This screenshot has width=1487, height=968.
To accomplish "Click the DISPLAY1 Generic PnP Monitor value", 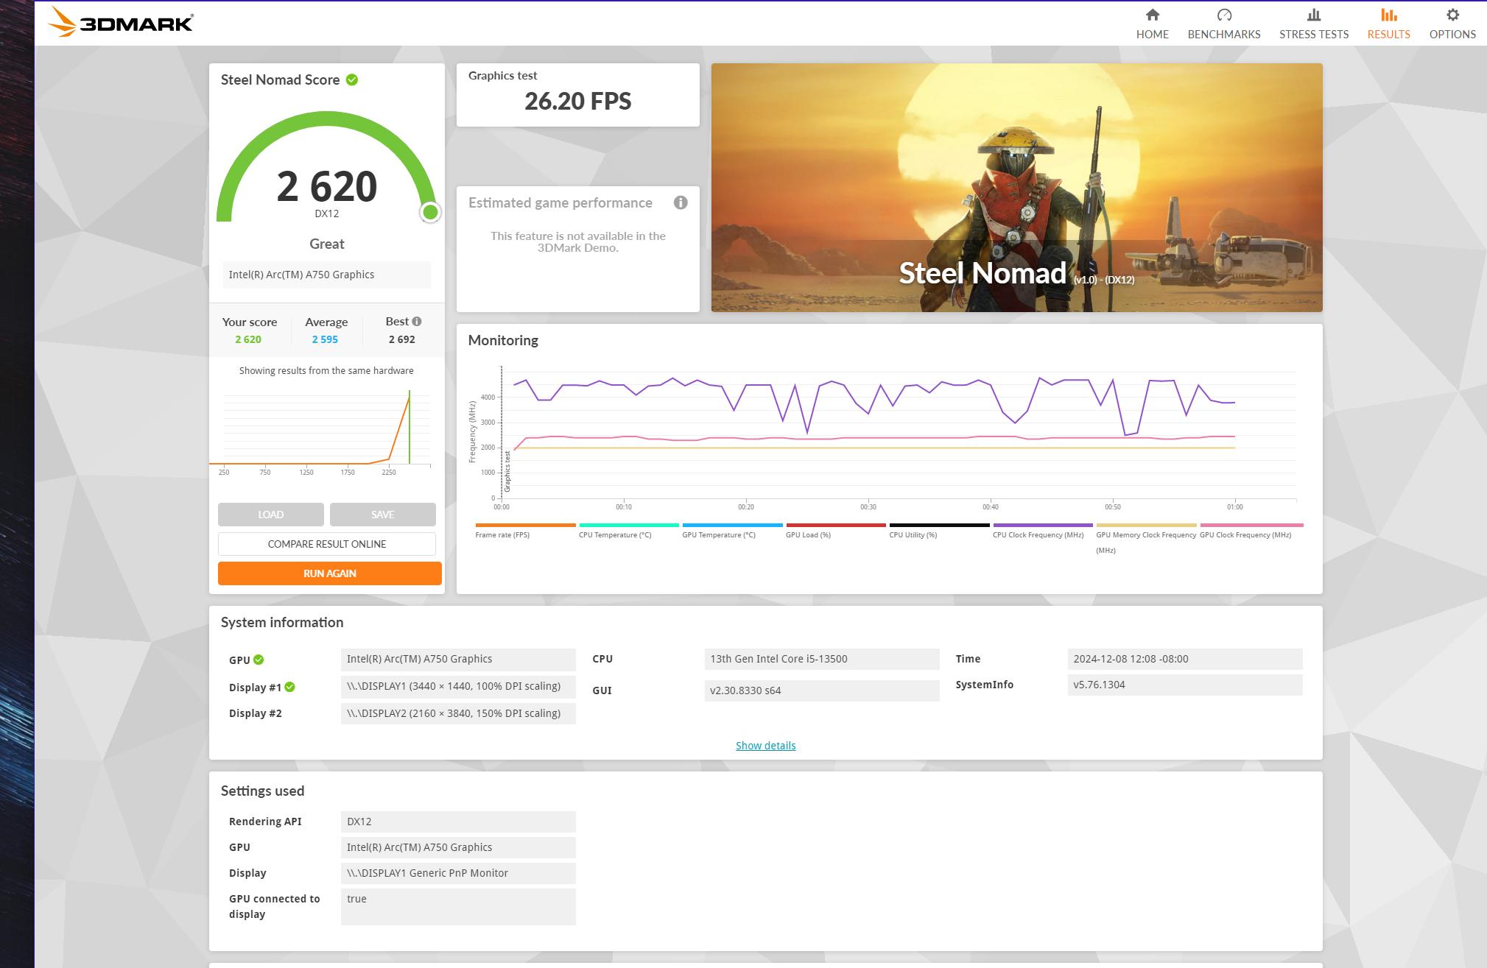I will (x=458, y=873).
